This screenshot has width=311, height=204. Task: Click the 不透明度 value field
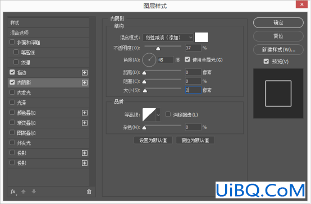point(193,48)
